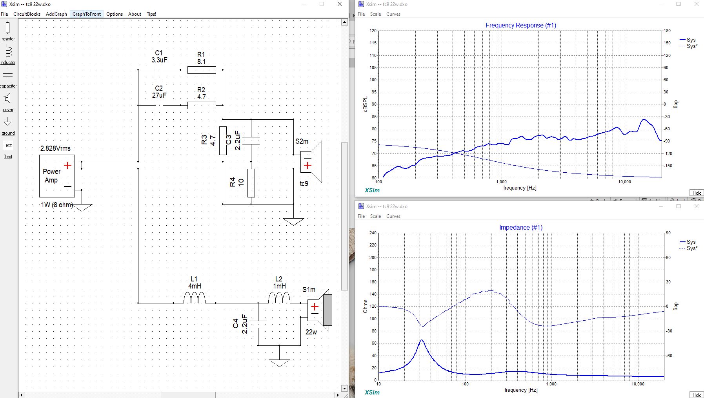Pick the plain Text label tool

click(7, 145)
